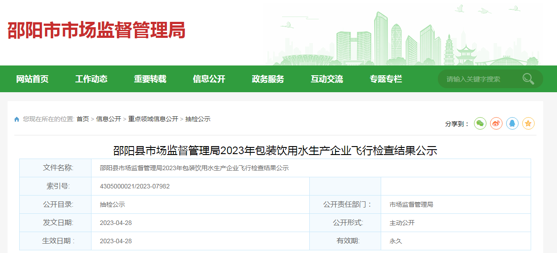The image size is (557, 253).
Task: Share the page via QQ icon
Action: click(512, 123)
